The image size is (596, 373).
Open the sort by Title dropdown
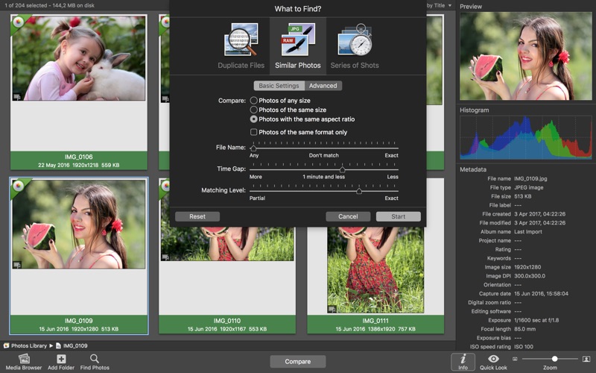440,5
